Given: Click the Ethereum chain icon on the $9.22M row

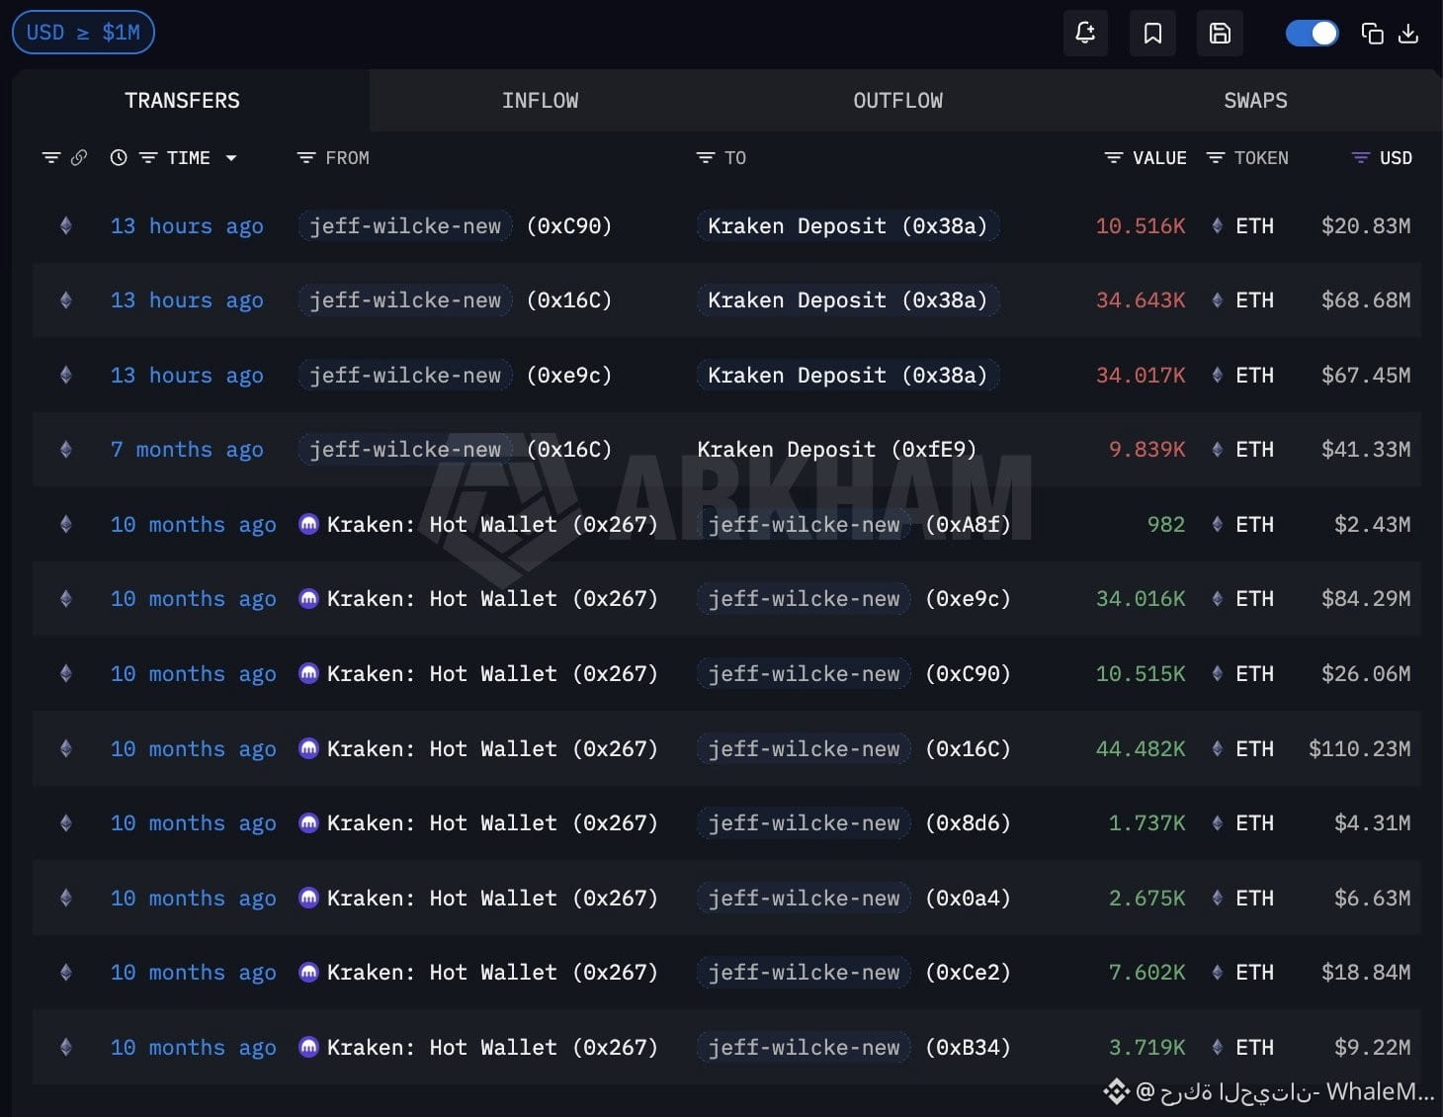Looking at the screenshot, I should (x=66, y=1047).
